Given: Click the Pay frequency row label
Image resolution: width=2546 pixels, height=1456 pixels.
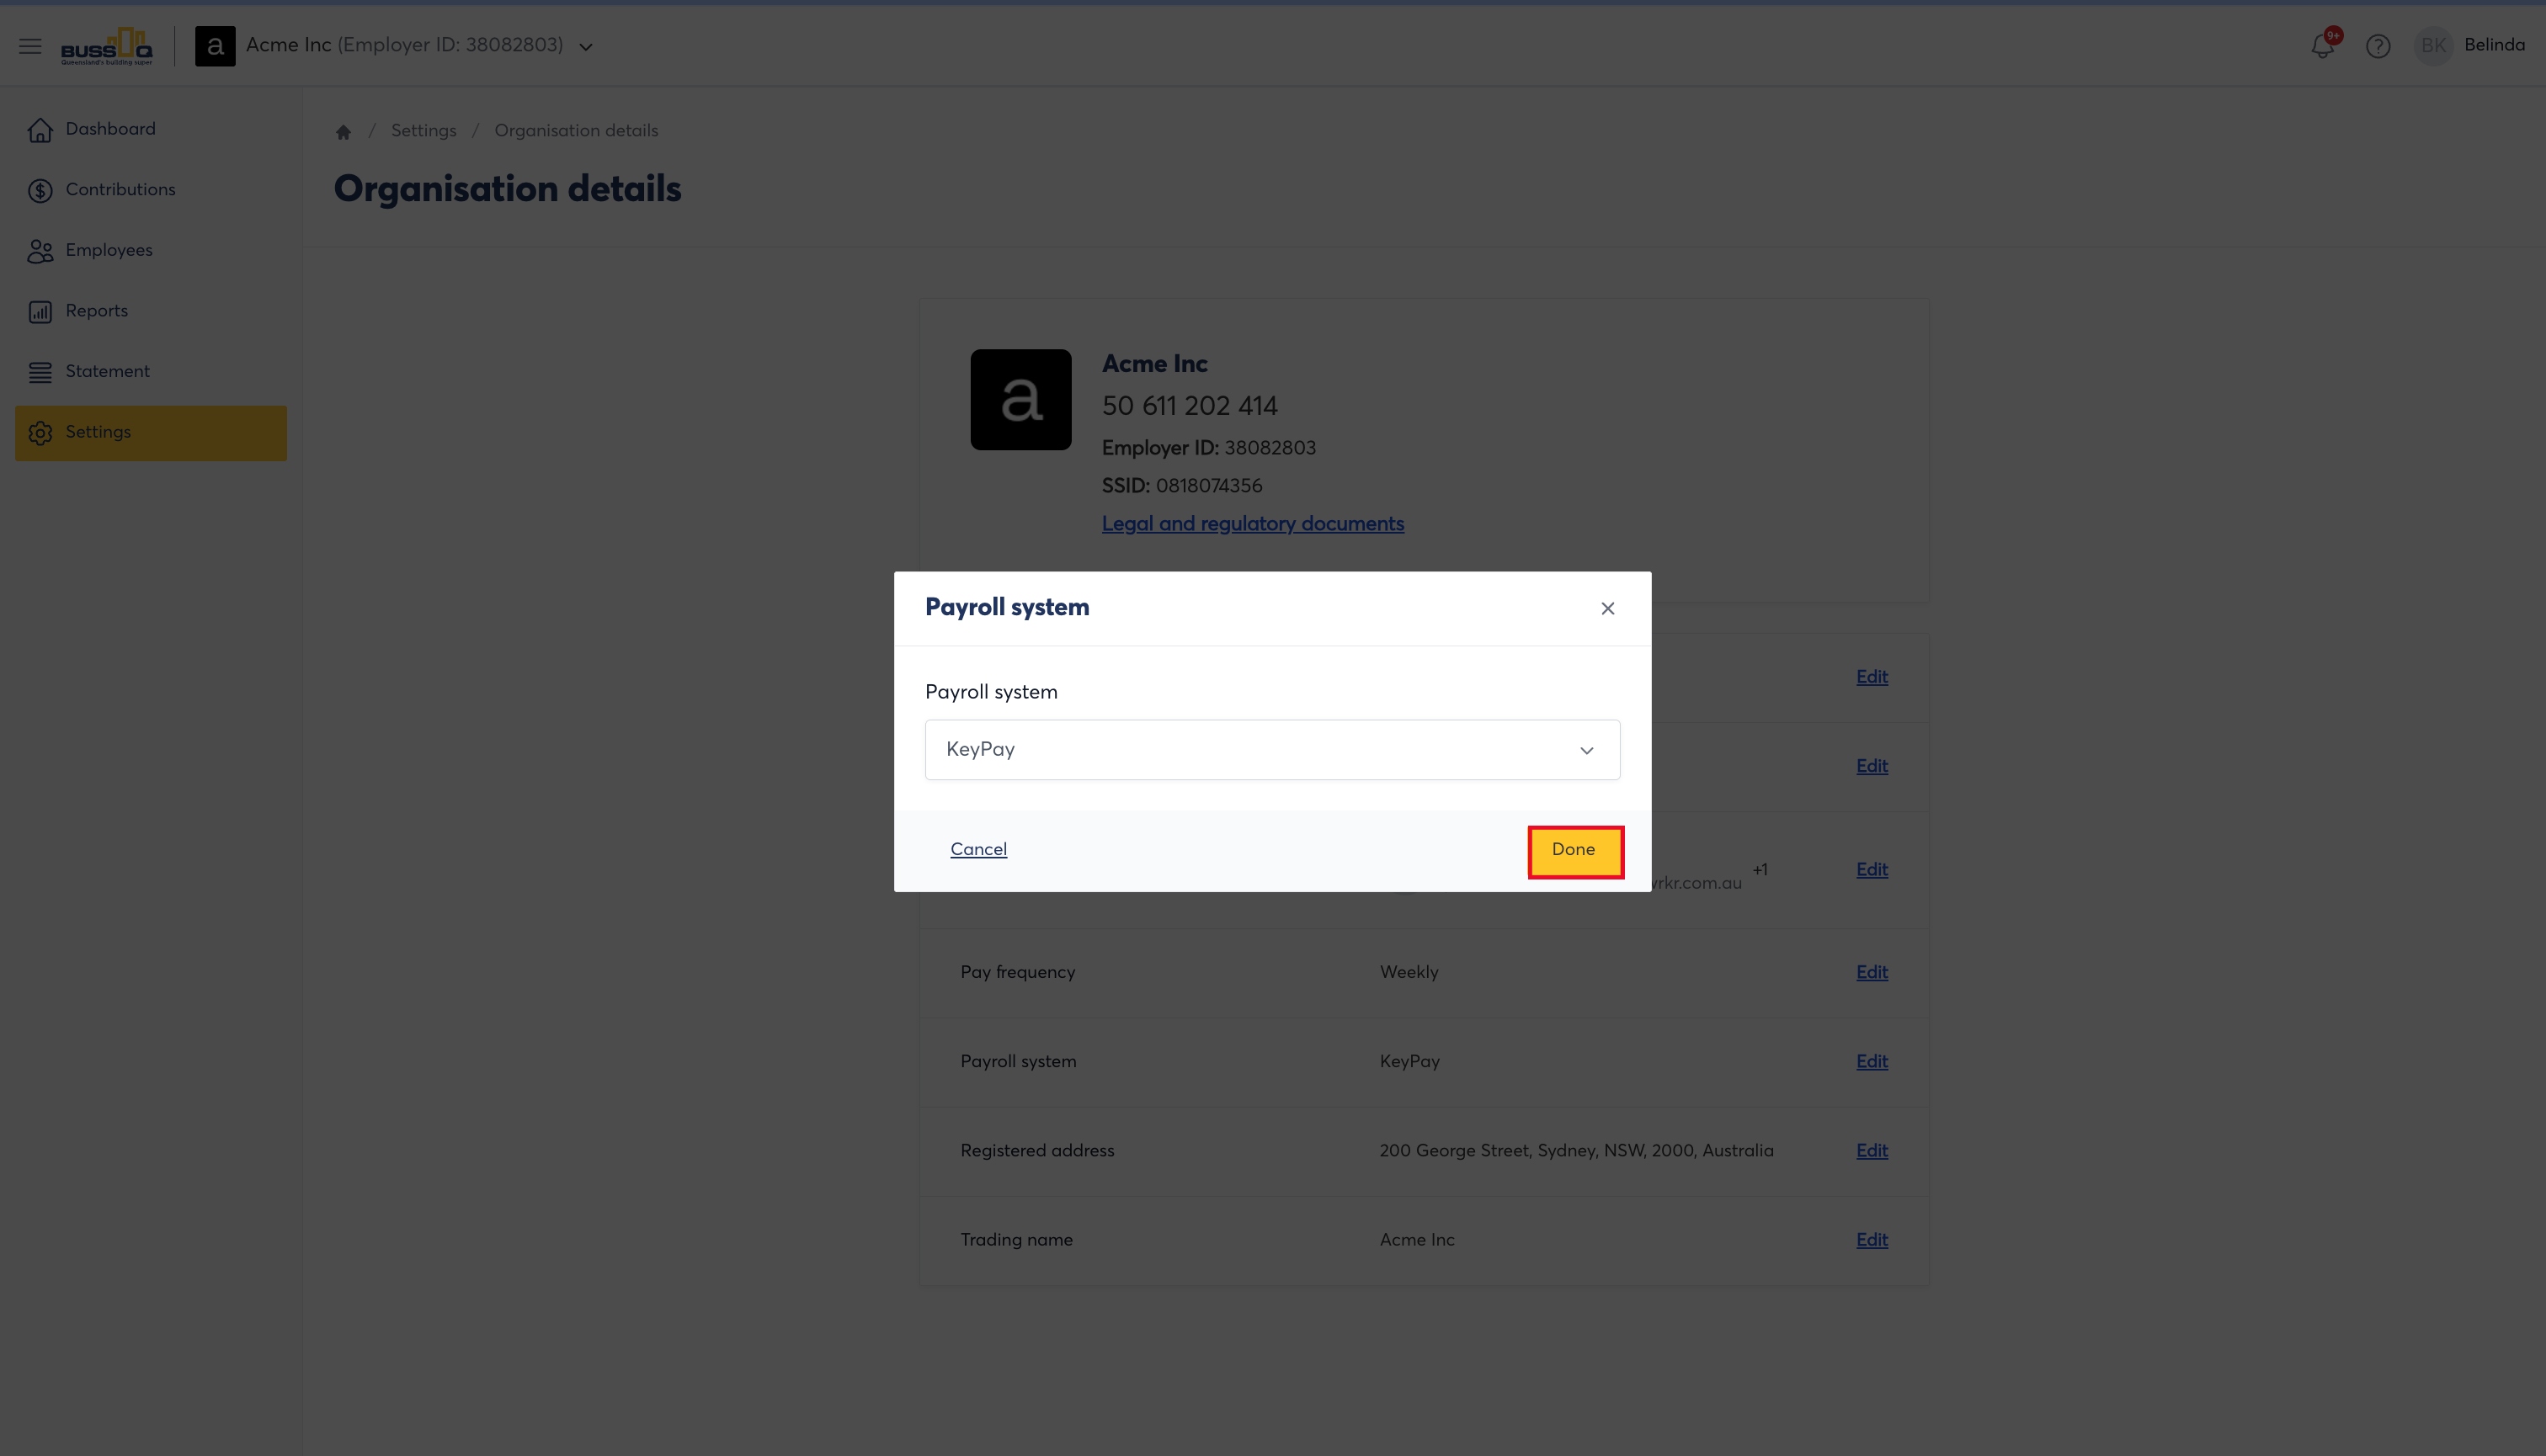Looking at the screenshot, I should click(1017, 973).
